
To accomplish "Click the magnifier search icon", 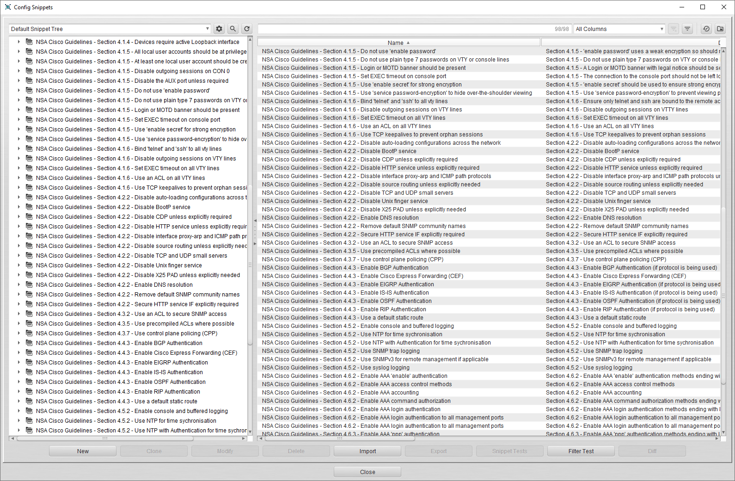I will (233, 29).
